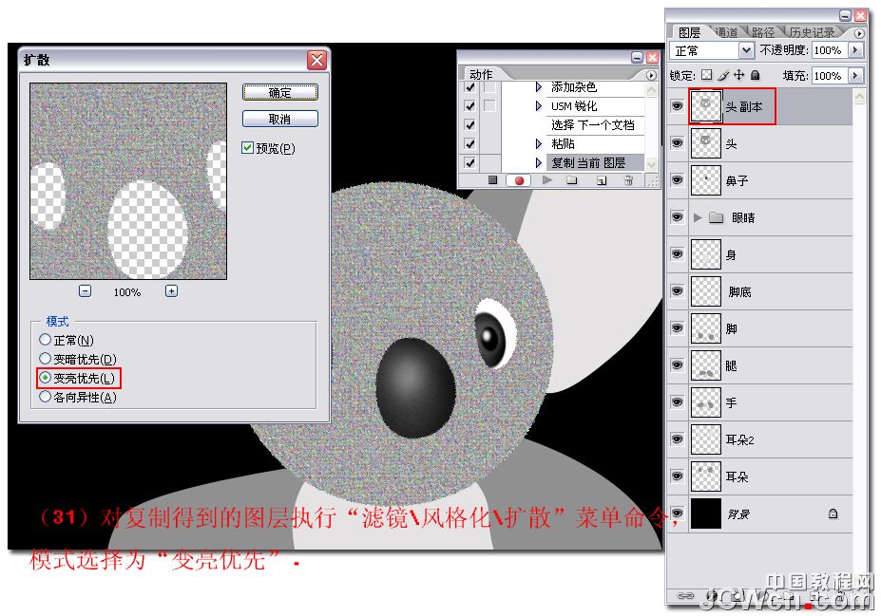
Task: Hide the 眼睛 layer group
Action: pos(678,217)
